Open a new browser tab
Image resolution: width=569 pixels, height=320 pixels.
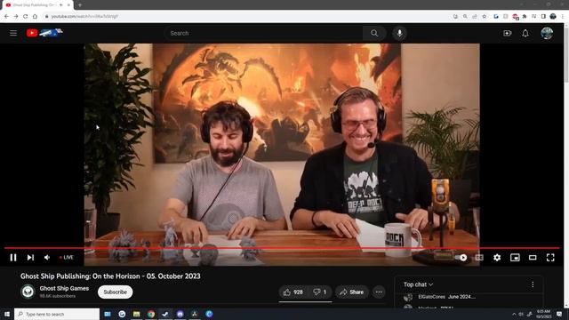pyautogui.click(x=80, y=5)
